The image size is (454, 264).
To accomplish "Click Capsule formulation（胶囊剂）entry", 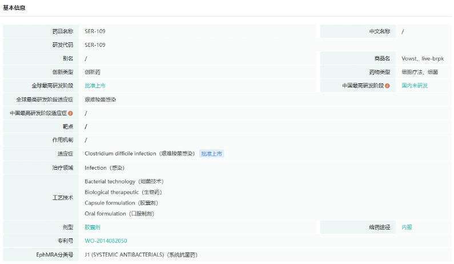I will click(x=121, y=203).
